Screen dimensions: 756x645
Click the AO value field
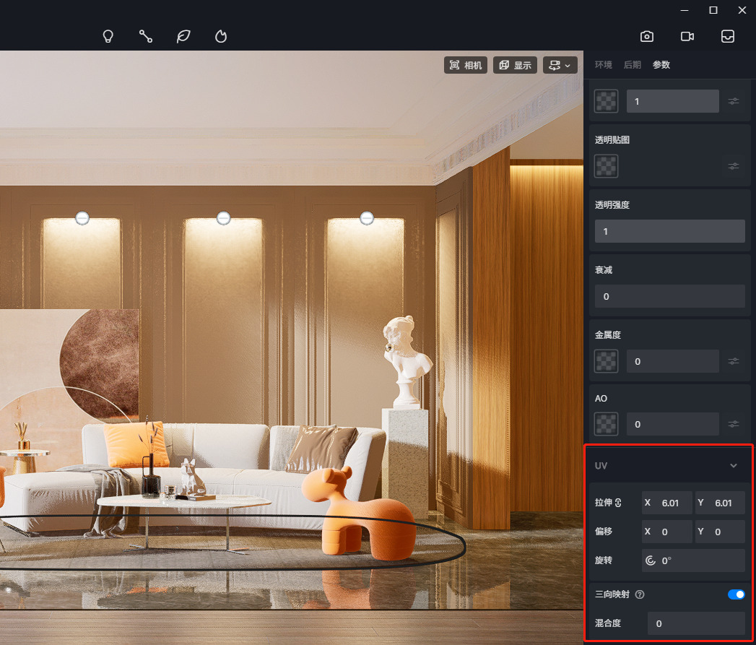[x=672, y=424]
